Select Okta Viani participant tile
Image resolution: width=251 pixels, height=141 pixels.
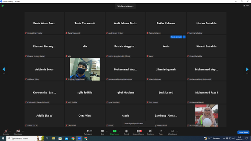click(x=85, y=116)
